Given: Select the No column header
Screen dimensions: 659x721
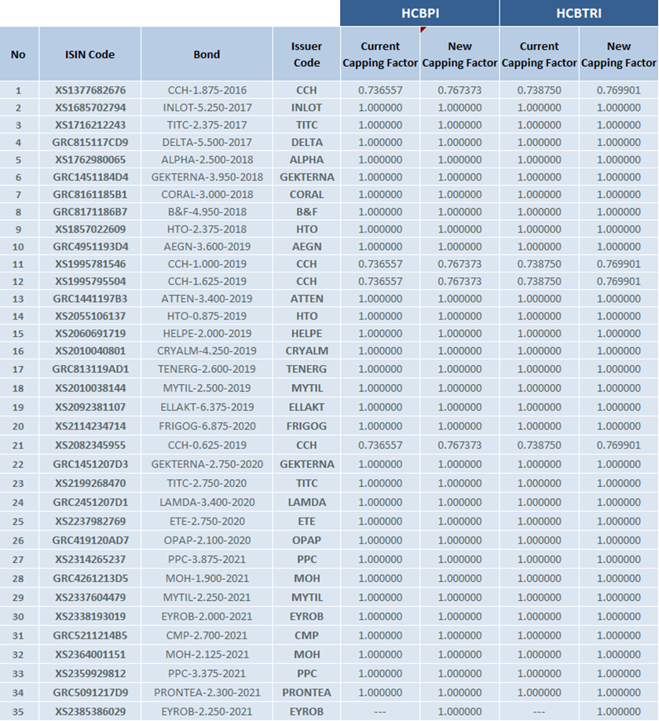Looking at the screenshot, I should pyautogui.click(x=18, y=54).
